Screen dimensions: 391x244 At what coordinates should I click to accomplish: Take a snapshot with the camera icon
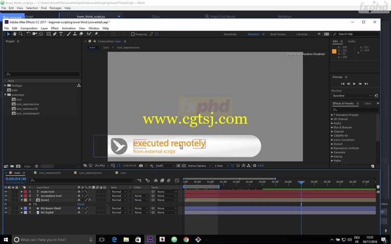[x=141, y=166]
